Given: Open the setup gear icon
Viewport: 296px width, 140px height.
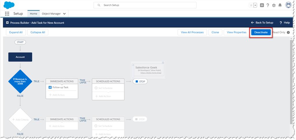Looking at the screenshot, I should [274, 5].
